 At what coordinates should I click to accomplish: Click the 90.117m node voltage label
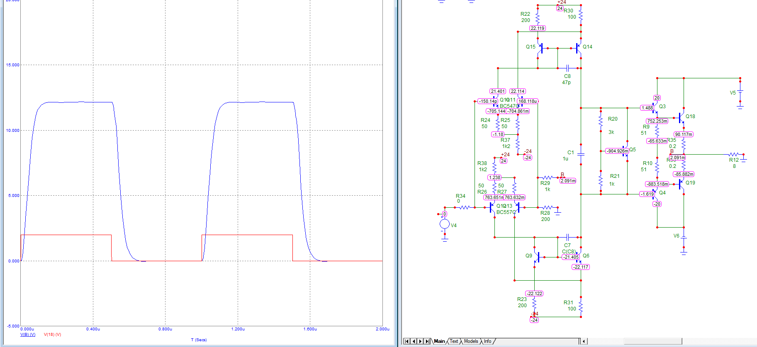pos(684,134)
